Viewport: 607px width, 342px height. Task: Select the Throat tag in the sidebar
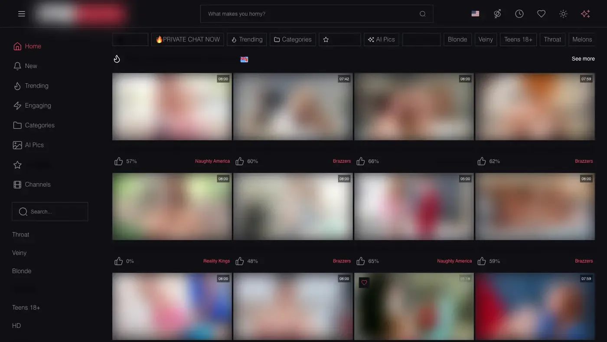(21, 235)
